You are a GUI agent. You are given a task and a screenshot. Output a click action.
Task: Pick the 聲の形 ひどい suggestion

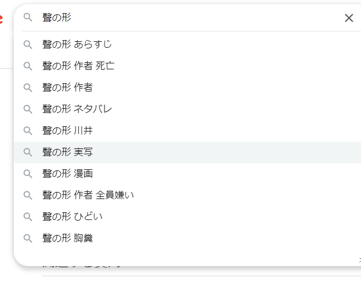73,216
